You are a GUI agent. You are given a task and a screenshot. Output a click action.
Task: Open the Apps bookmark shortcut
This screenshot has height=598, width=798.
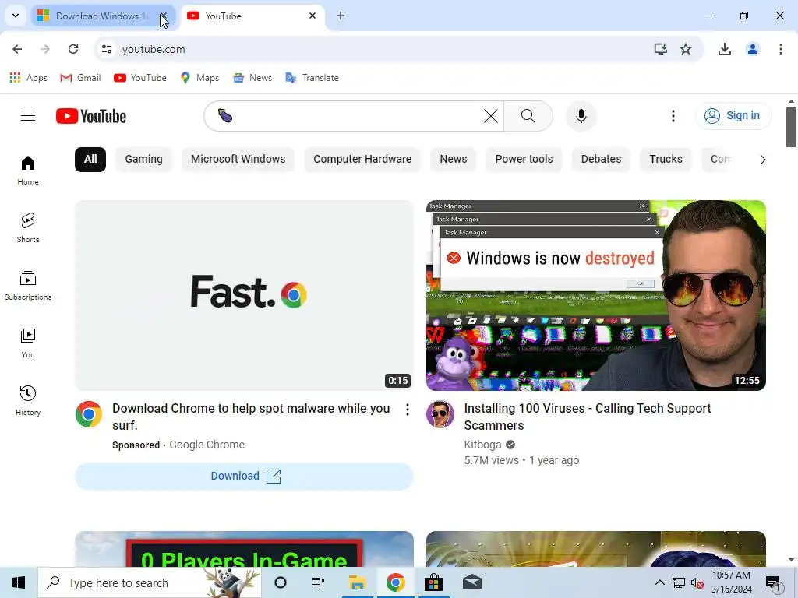29,78
